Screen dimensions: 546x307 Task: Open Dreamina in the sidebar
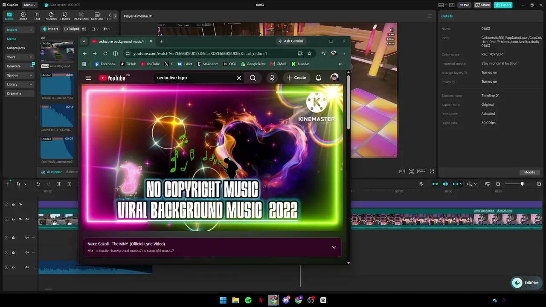pyautogui.click(x=19, y=93)
